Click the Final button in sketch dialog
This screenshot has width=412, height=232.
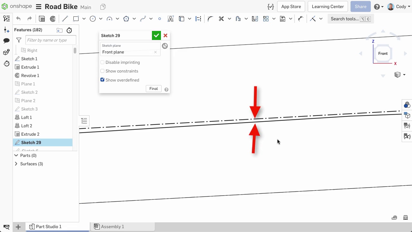[154, 89]
